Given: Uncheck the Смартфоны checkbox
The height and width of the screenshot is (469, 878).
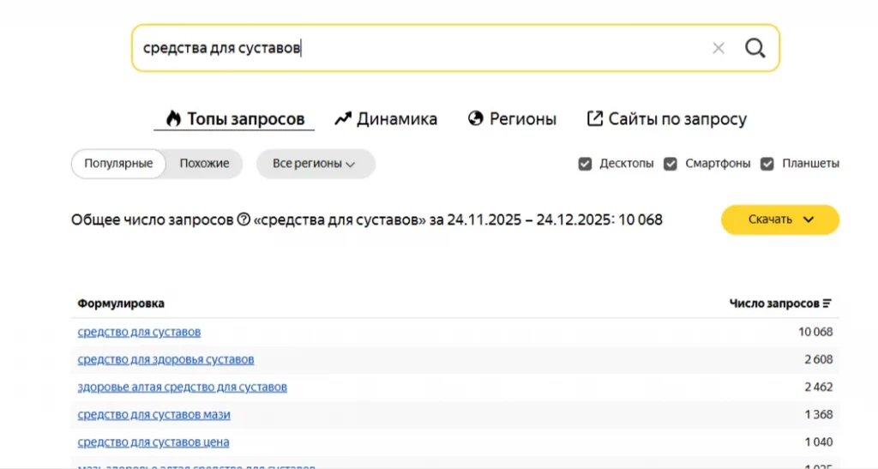Looking at the screenshot, I should (671, 164).
